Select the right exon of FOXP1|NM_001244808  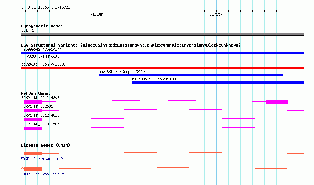pyautogui.click(x=277, y=102)
